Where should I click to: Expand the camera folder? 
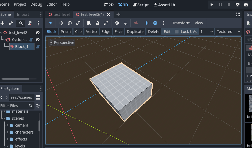(7, 125)
